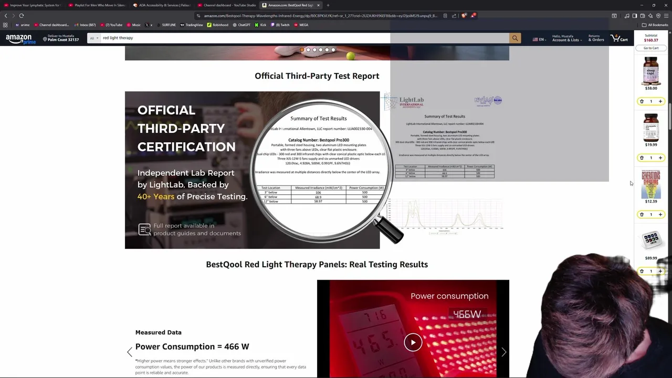
Task: Open the sleep caps product thumbnail in cart
Action: tap(651, 71)
